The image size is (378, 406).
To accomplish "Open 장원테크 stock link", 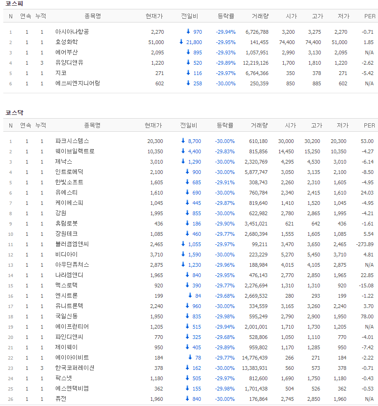I will 67,234.
